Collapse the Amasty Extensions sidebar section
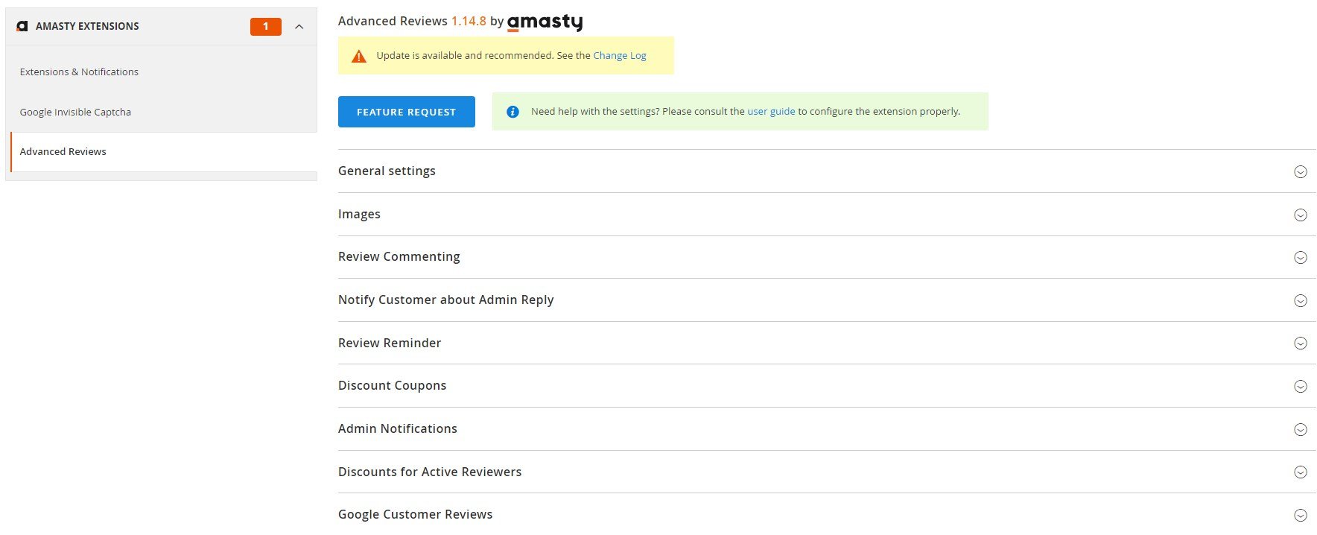 pos(299,27)
